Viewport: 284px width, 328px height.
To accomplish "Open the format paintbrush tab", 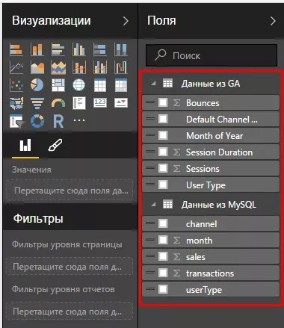I will coord(55,145).
